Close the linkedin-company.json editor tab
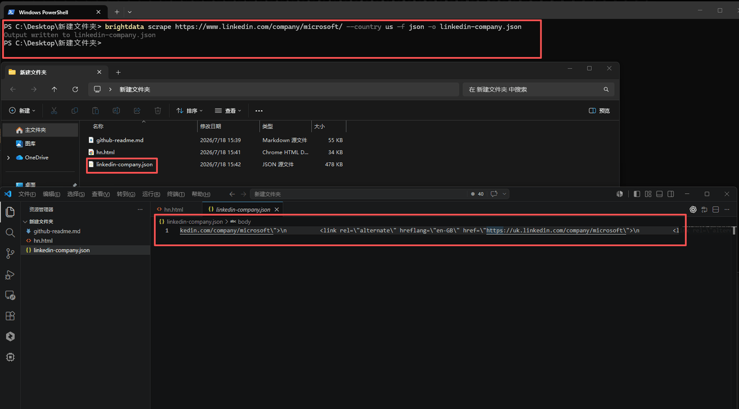This screenshot has height=409, width=739. pyautogui.click(x=277, y=209)
